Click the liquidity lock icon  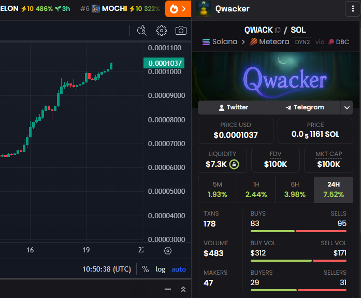tap(234, 164)
